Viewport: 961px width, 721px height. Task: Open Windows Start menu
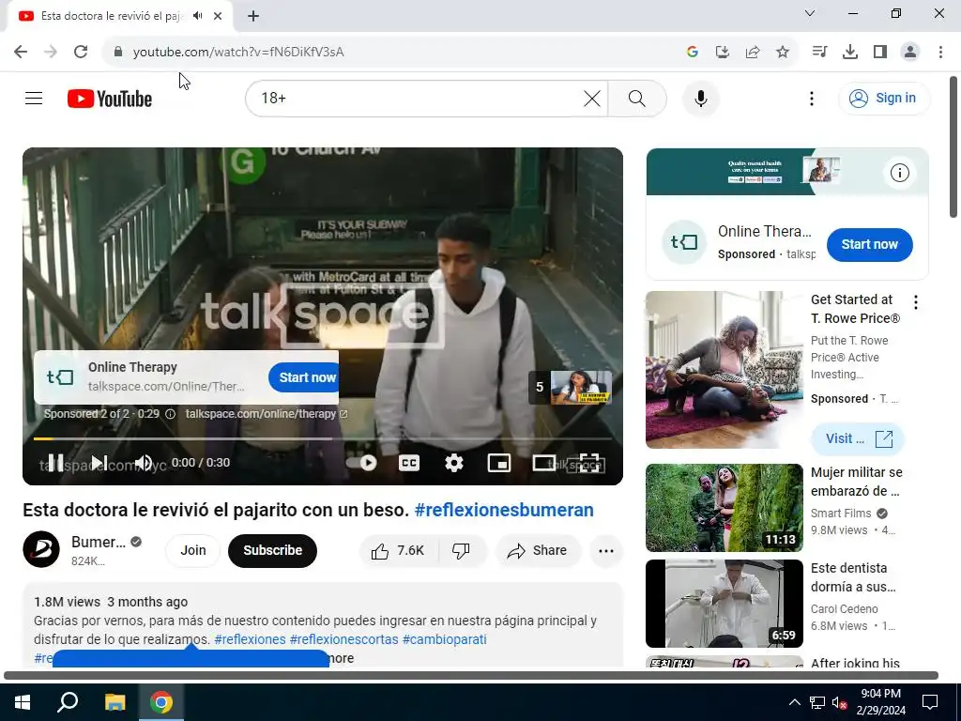pyautogui.click(x=23, y=702)
